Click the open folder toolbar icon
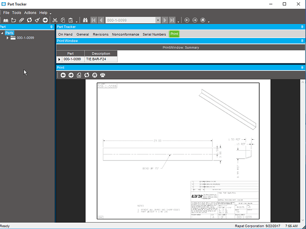 14,20
